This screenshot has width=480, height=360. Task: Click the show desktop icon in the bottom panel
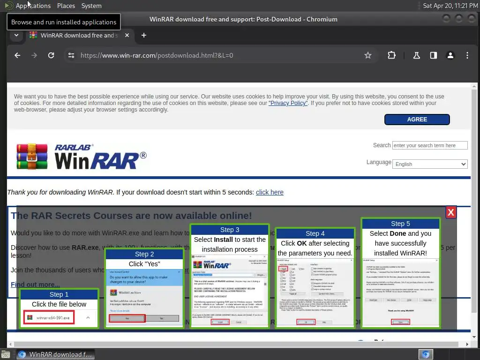click(x=6, y=355)
